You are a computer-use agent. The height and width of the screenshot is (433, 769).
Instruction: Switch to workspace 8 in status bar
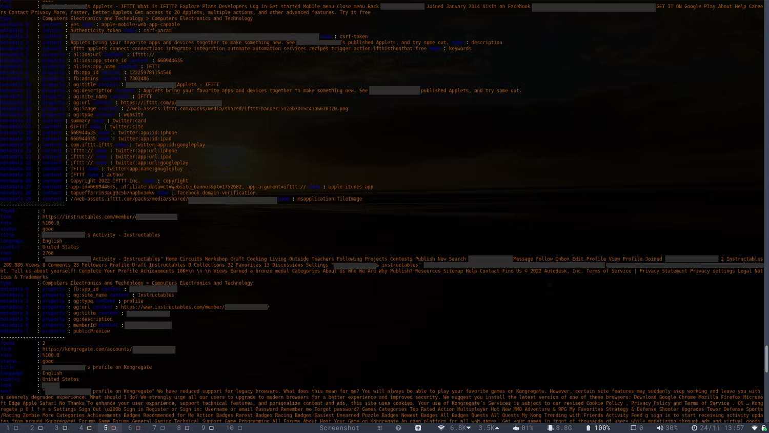(183, 428)
